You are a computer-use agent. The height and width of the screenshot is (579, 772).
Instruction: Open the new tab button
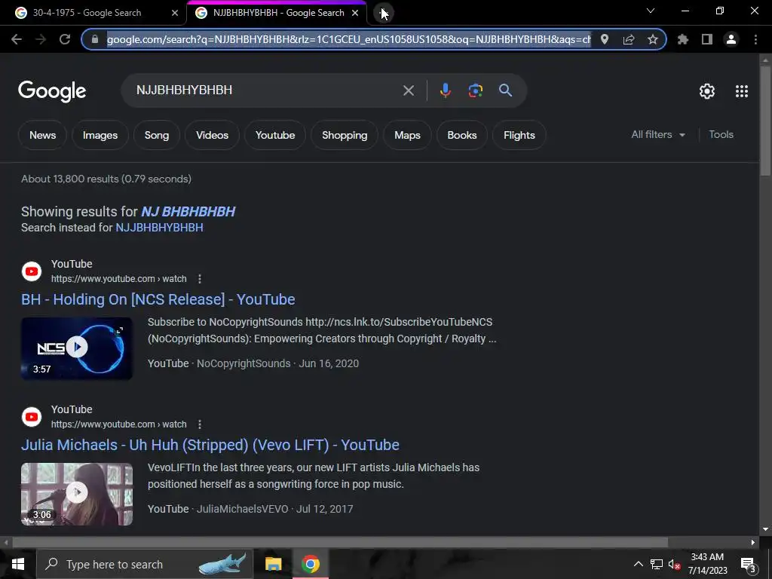[384, 13]
